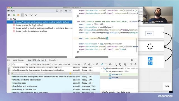The image size is (179, 101).
Task: Click the clock history icon
Action: point(110,64)
